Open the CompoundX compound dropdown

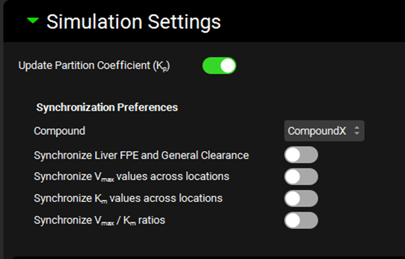pos(323,131)
